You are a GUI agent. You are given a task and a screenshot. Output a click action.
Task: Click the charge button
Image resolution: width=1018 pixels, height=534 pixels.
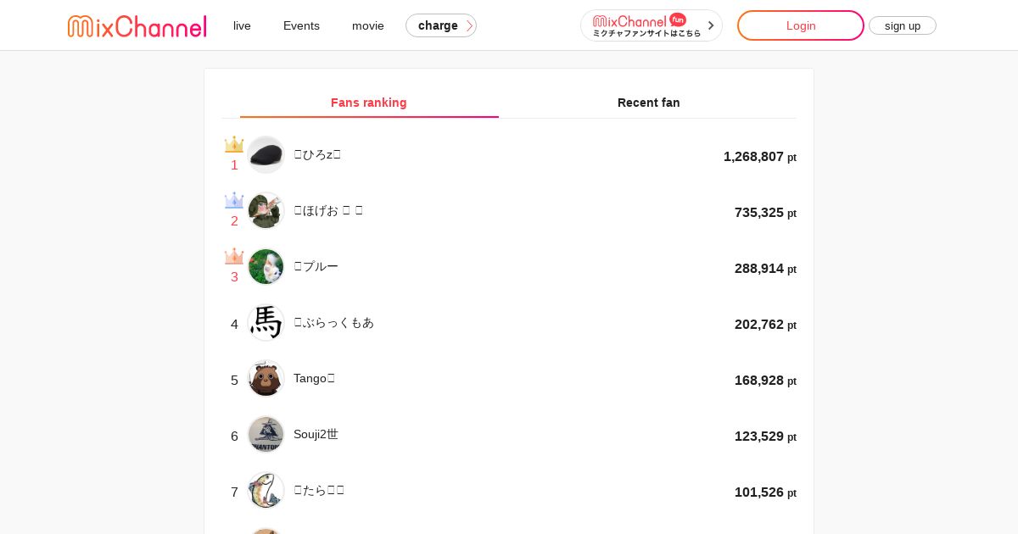coord(441,25)
